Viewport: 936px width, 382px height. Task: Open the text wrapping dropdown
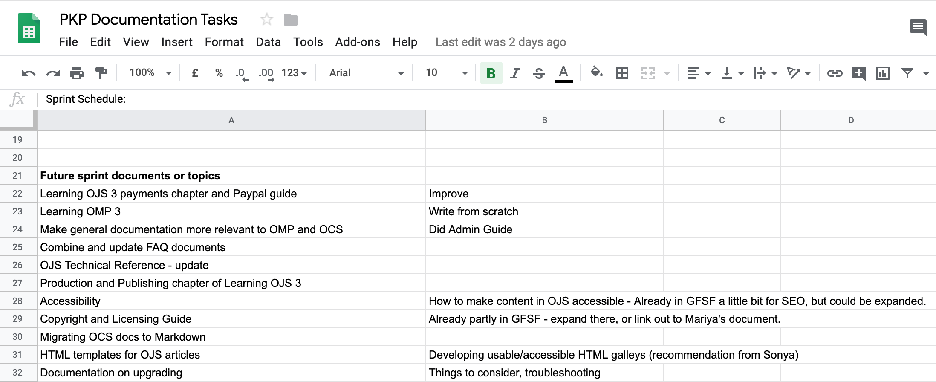pyautogui.click(x=765, y=73)
